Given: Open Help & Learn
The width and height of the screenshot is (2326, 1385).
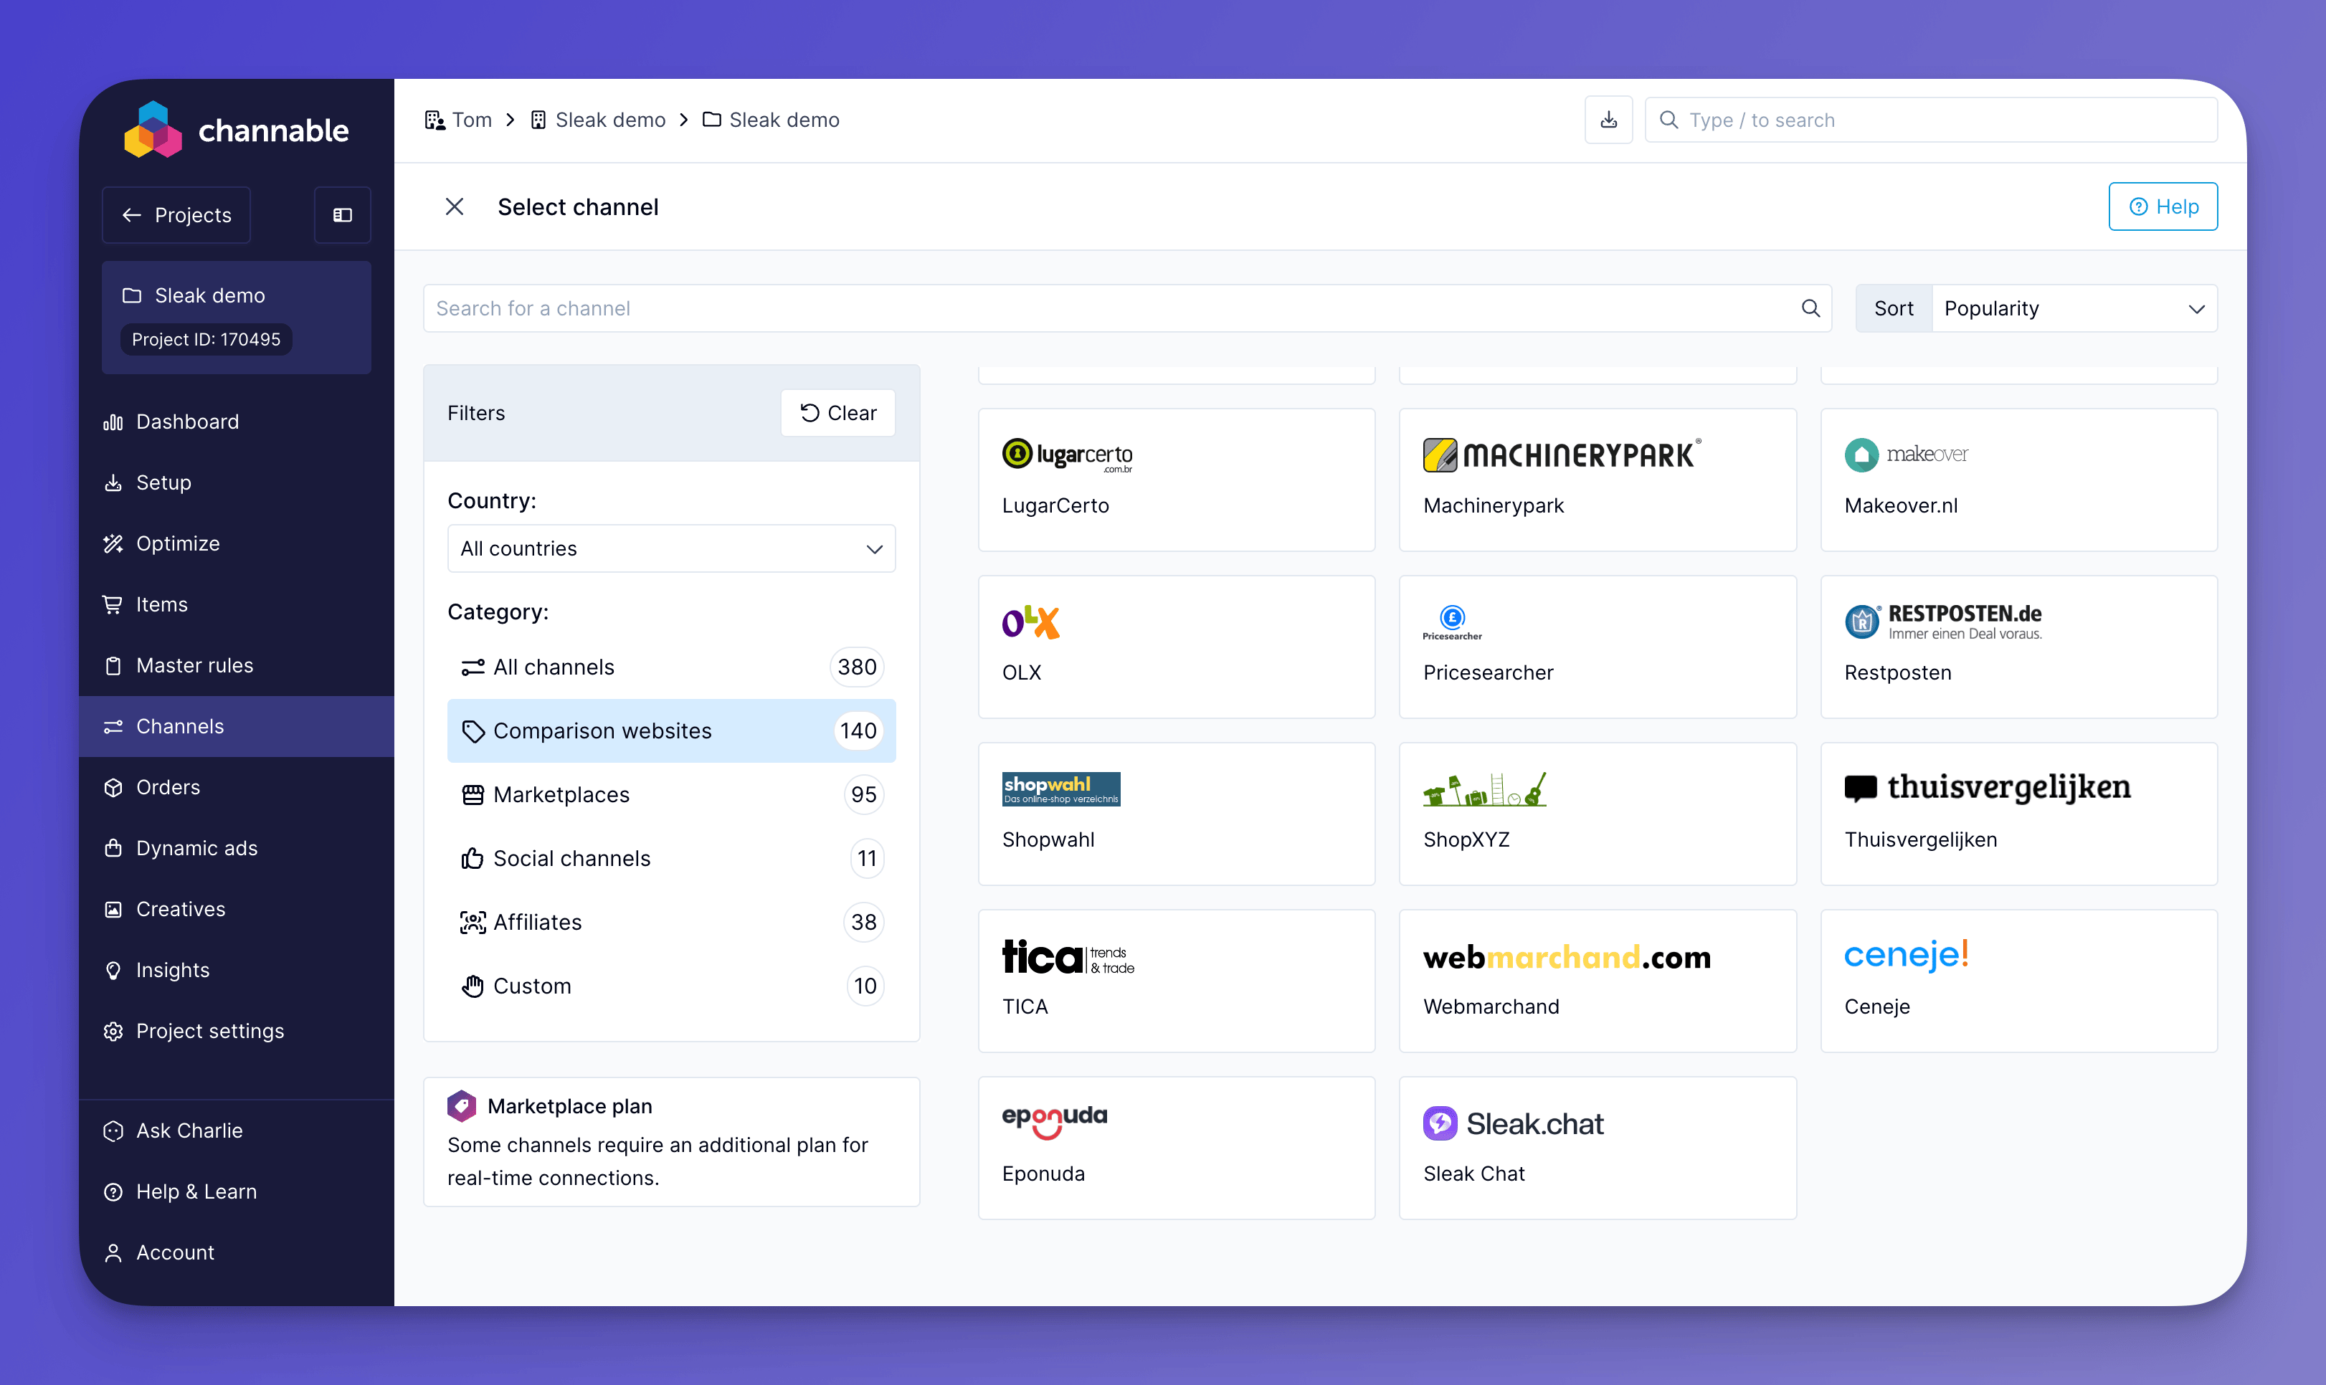Looking at the screenshot, I should point(236,1191).
